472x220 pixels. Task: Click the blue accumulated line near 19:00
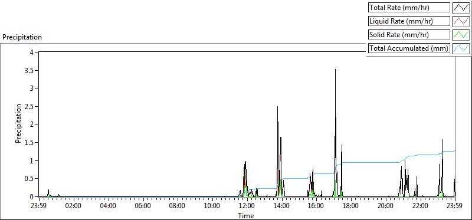368,162
